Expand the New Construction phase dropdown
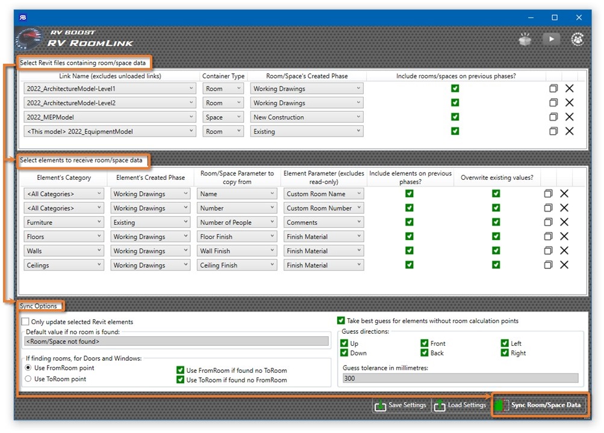 coord(307,117)
